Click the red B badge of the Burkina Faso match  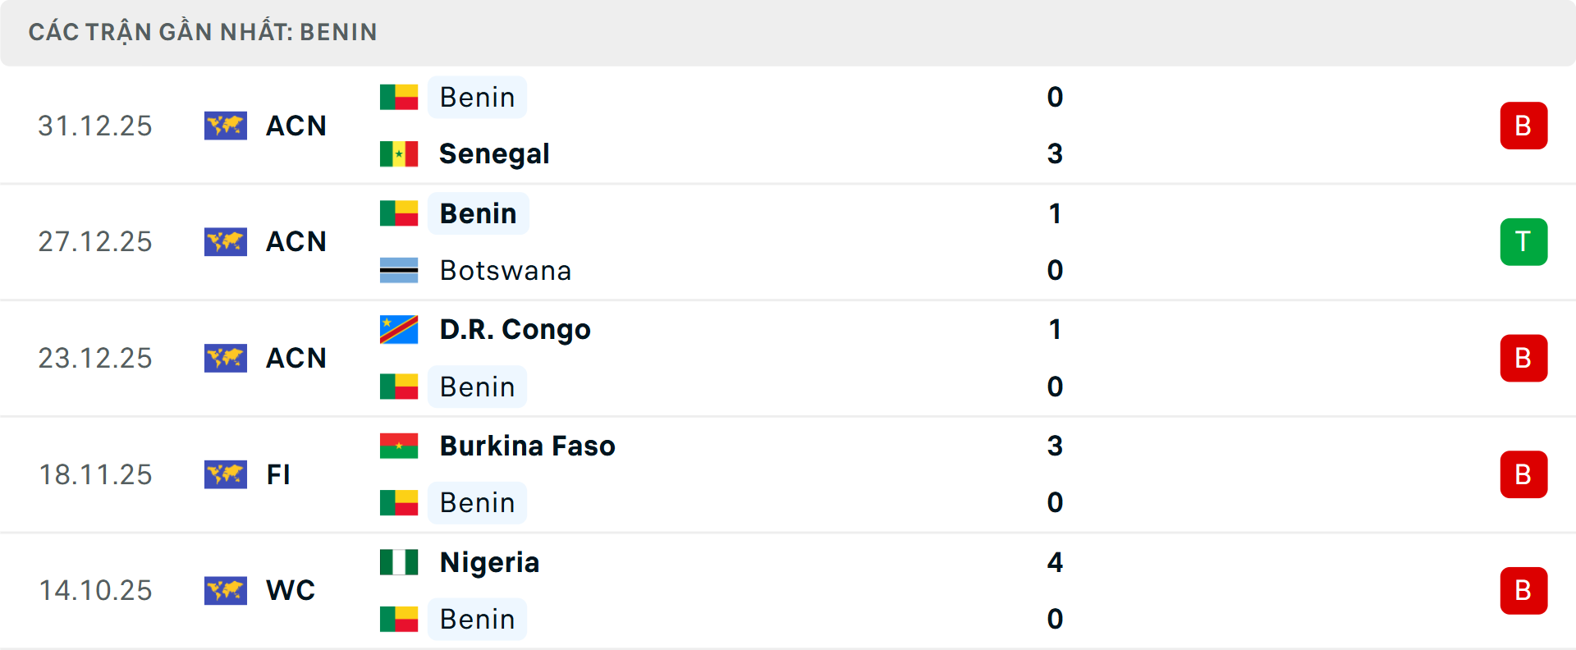[x=1524, y=474]
